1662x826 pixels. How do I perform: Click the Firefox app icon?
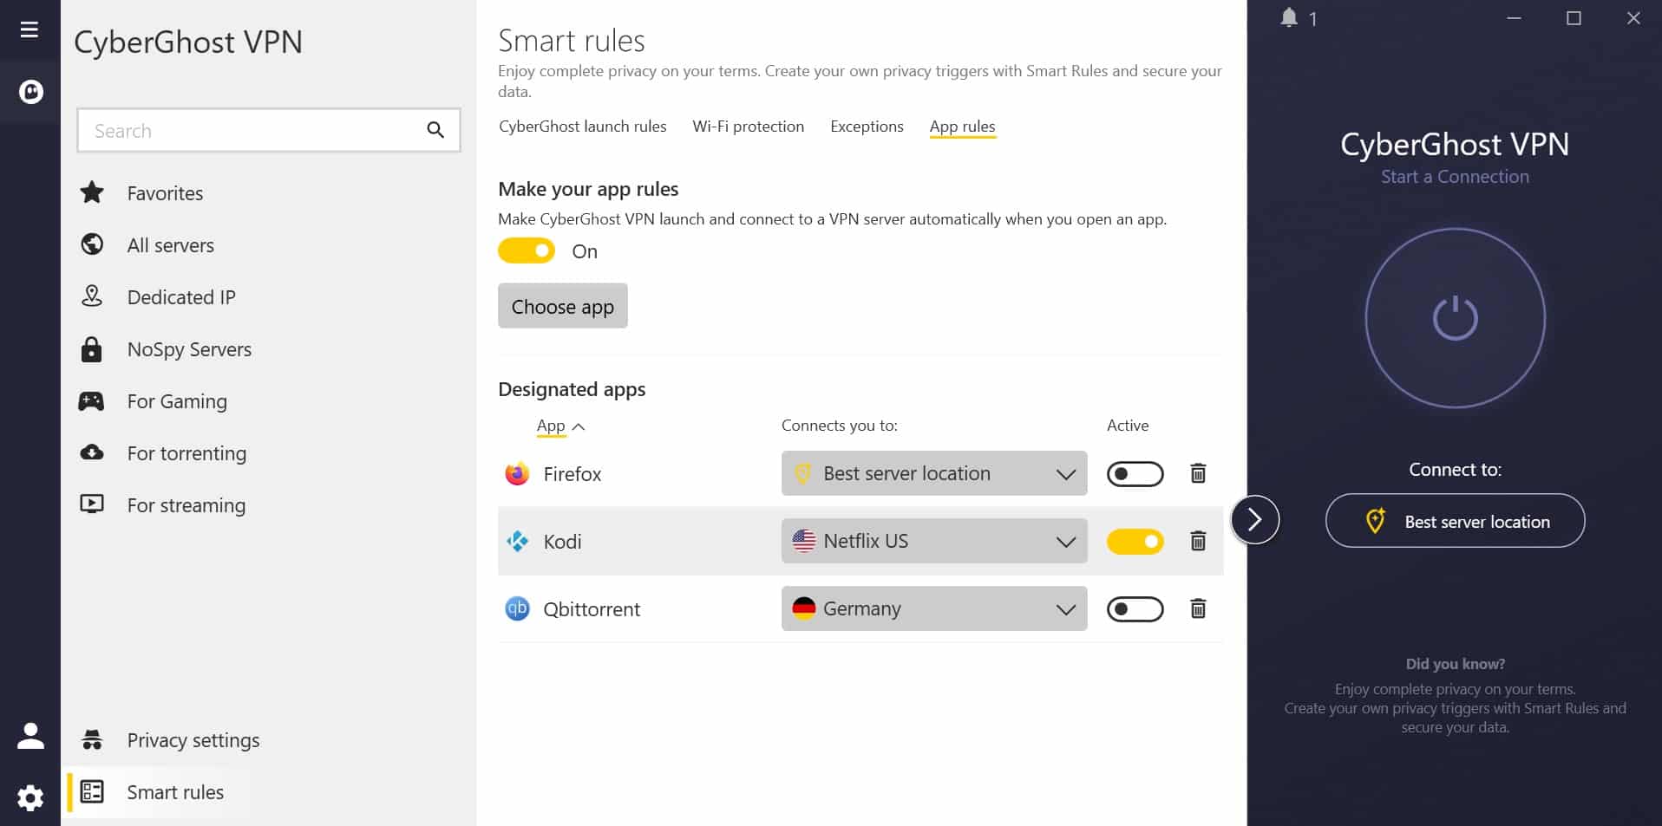pyautogui.click(x=517, y=473)
